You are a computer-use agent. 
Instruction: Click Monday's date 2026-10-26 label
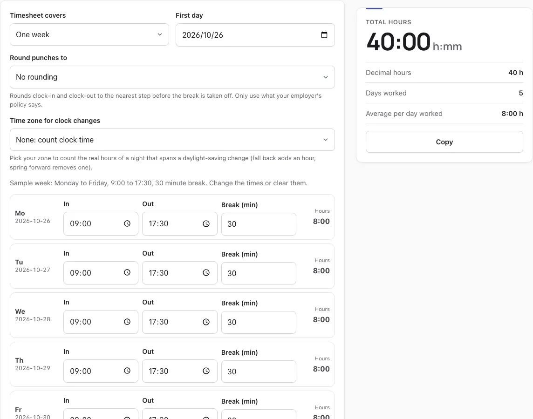33,221
